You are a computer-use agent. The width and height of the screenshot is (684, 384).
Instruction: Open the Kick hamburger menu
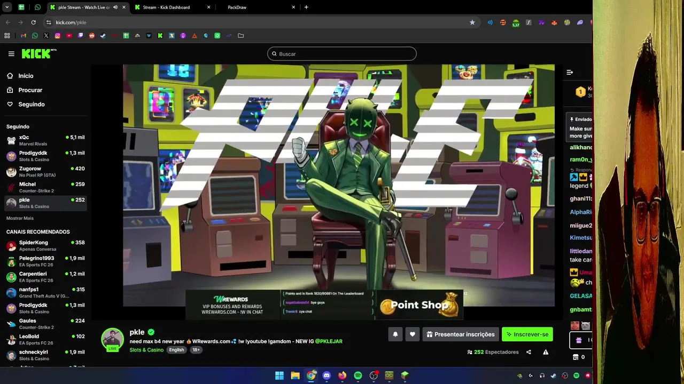click(x=11, y=54)
